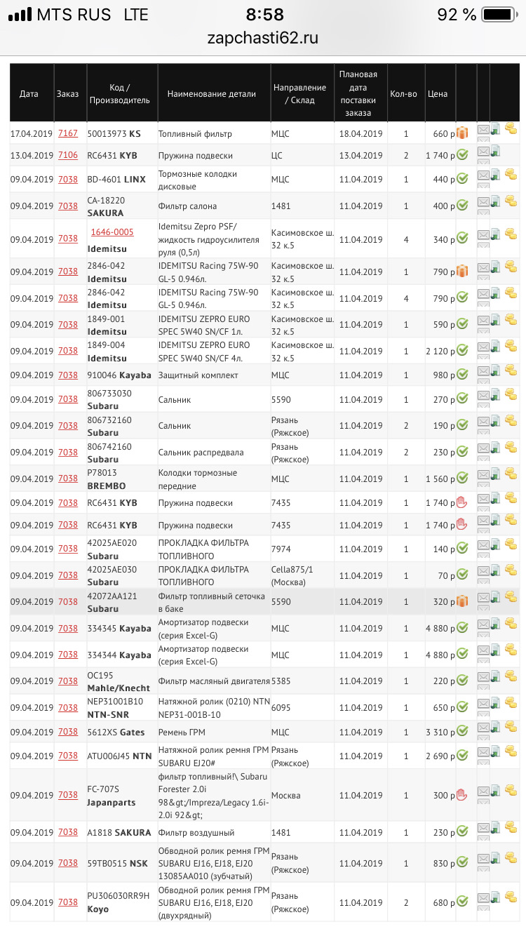Select 'Фильтр масляный двигателя' cell
This screenshot has height=936, width=526.
214,681
